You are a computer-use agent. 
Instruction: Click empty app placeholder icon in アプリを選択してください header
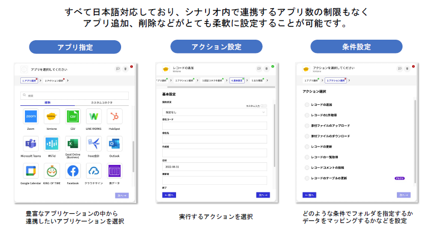(24, 69)
